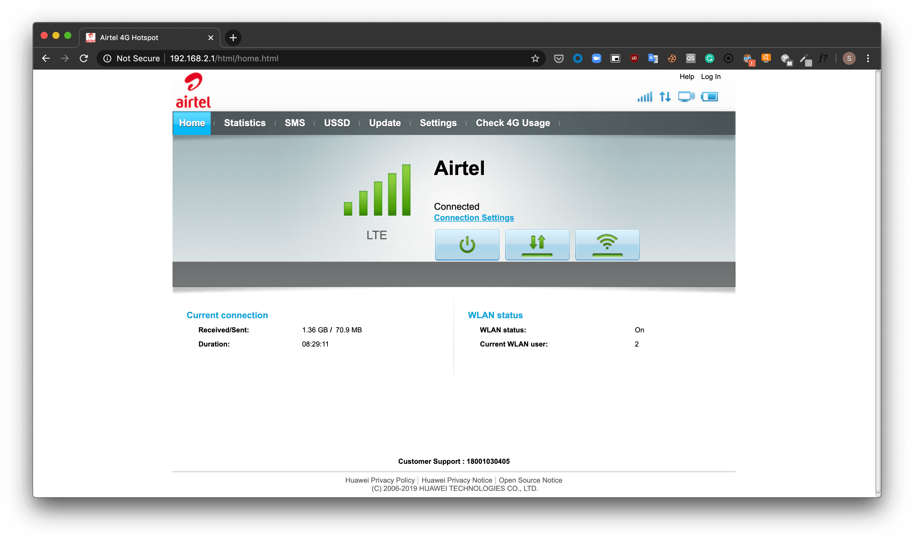Open the Connection Settings link
The height and width of the screenshot is (541, 914).
(473, 218)
